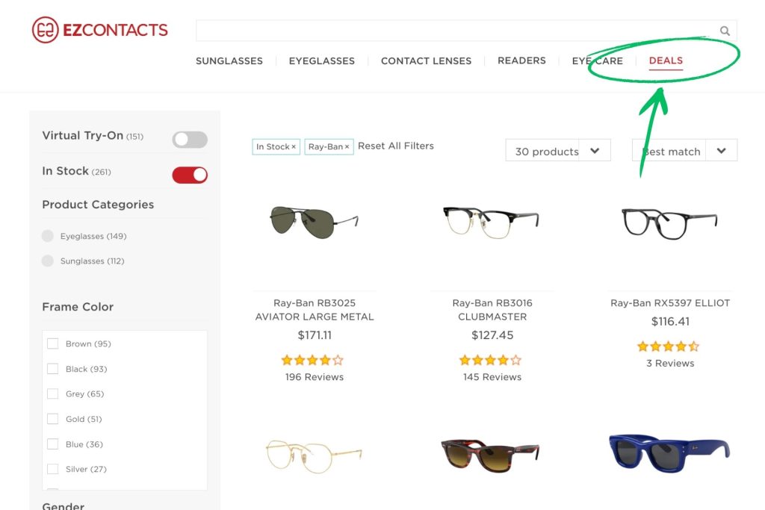Remove the In Stock filter tag

tap(294, 147)
